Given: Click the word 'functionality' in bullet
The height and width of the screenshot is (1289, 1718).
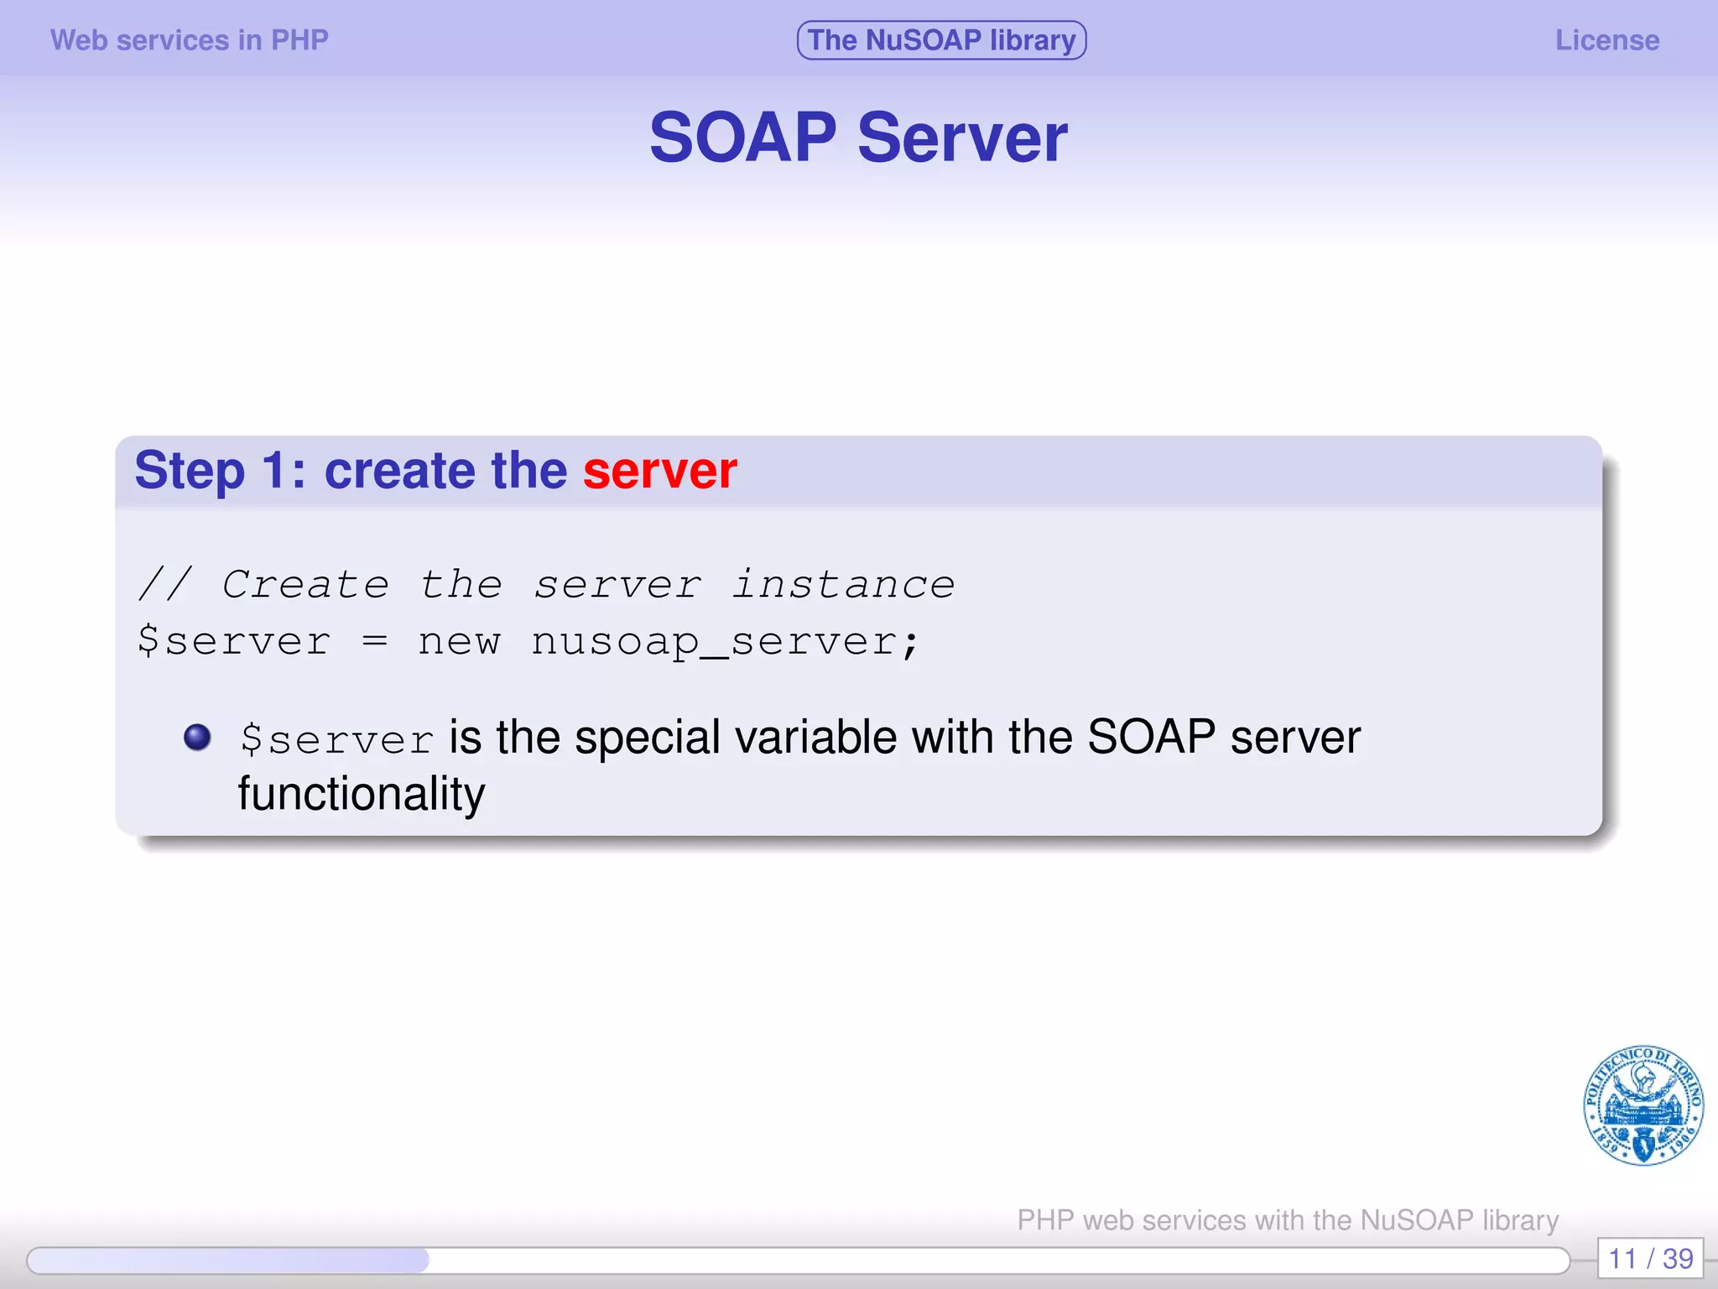Looking at the screenshot, I should click(x=361, y=794).
